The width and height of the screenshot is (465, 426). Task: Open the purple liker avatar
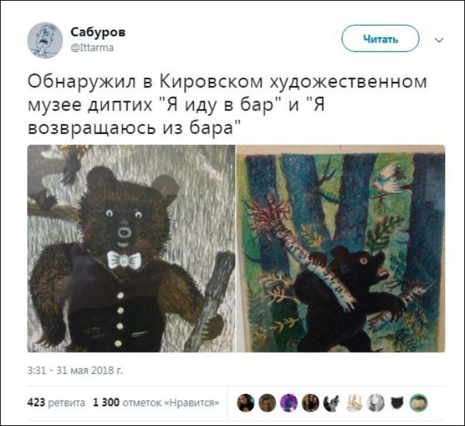click(x=289, y=403)
